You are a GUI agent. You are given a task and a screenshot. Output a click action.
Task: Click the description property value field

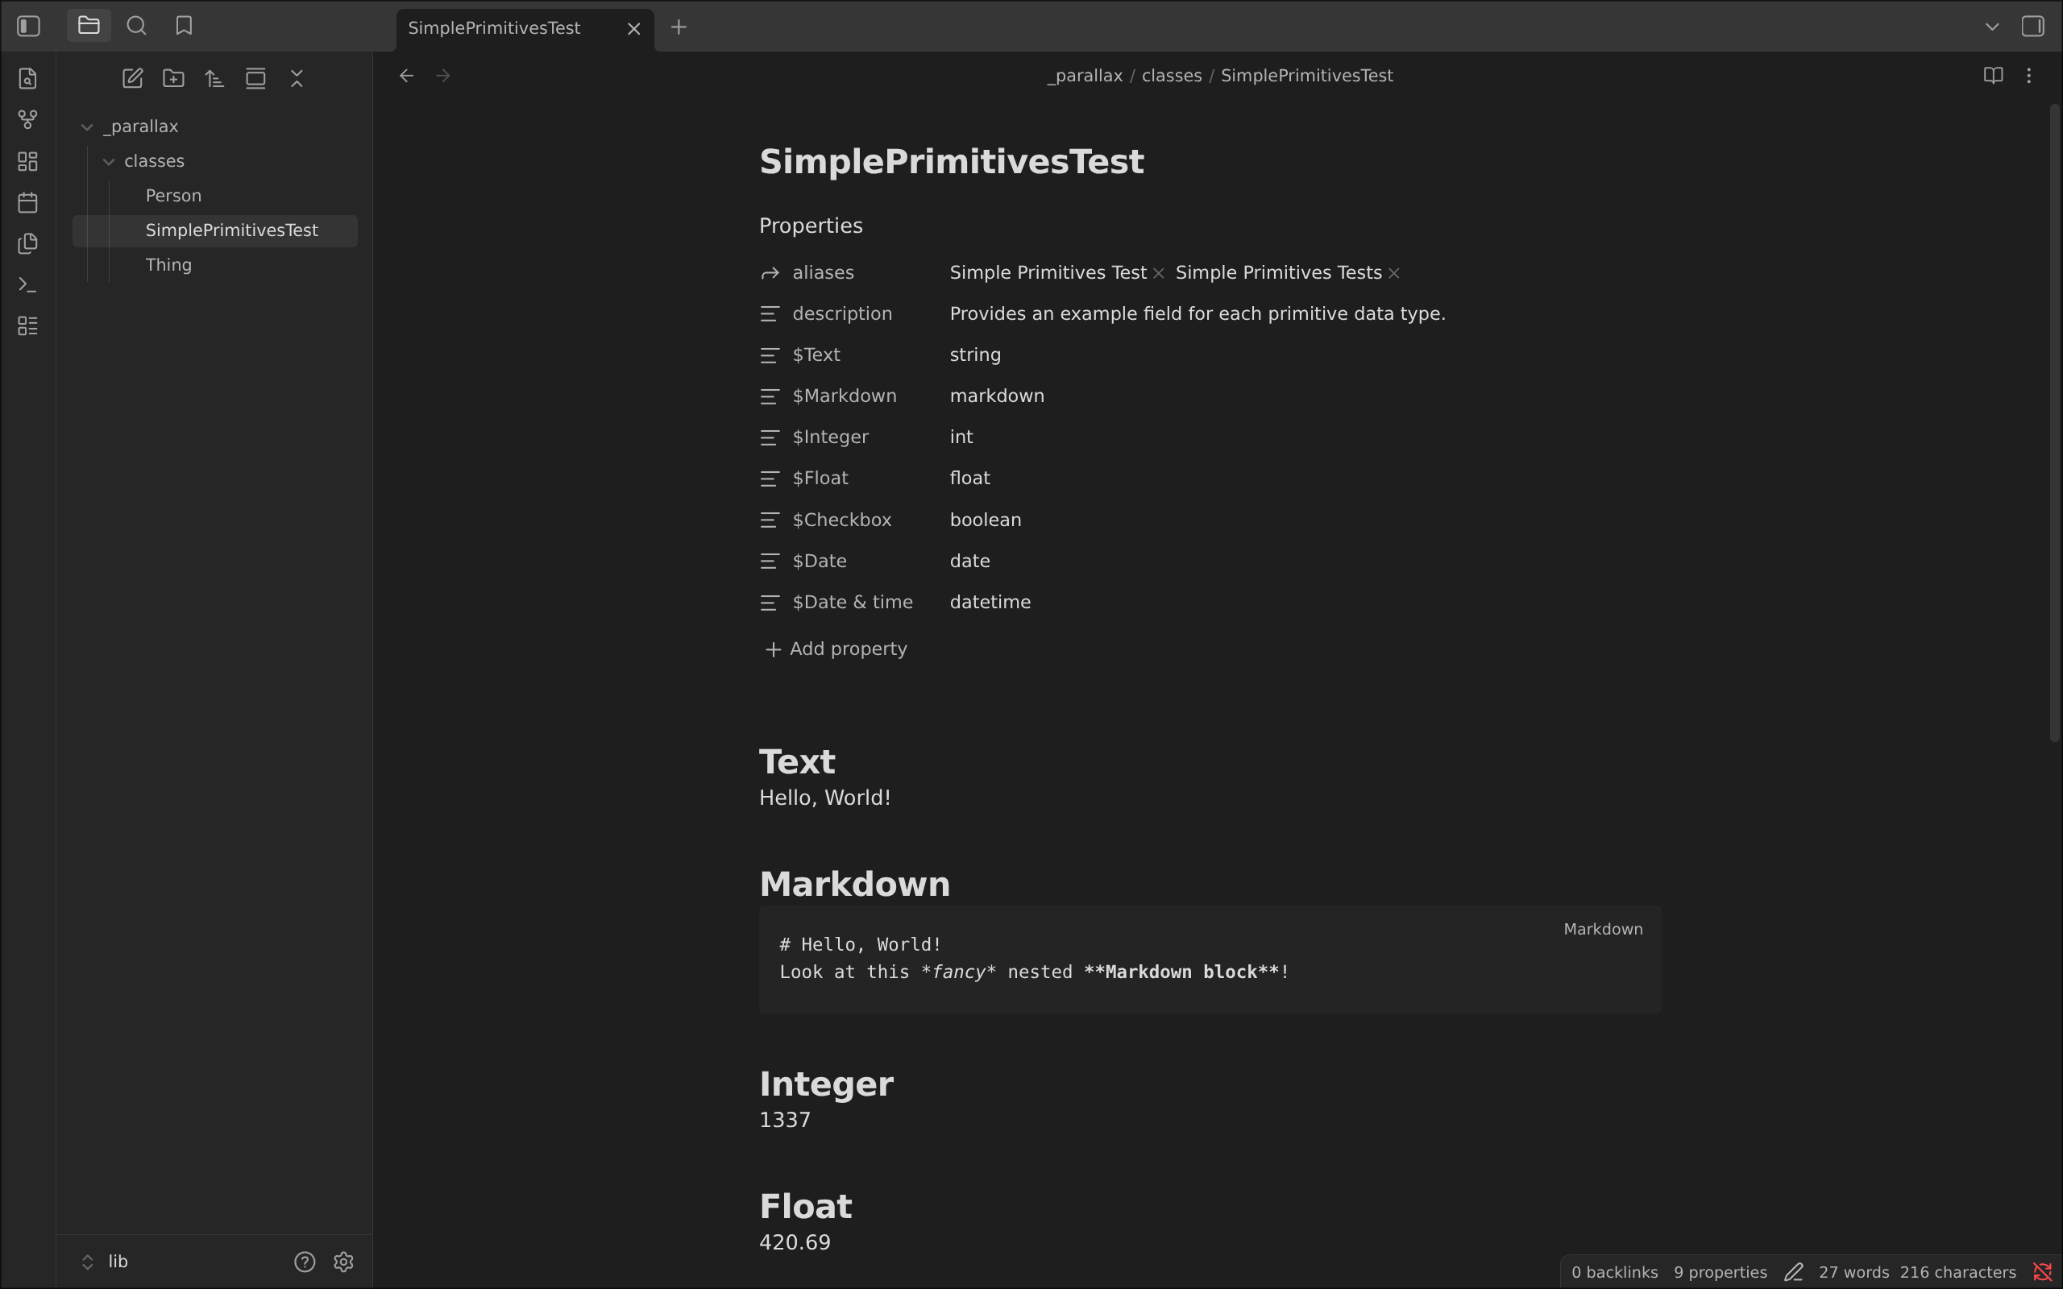pos(1197,313)
